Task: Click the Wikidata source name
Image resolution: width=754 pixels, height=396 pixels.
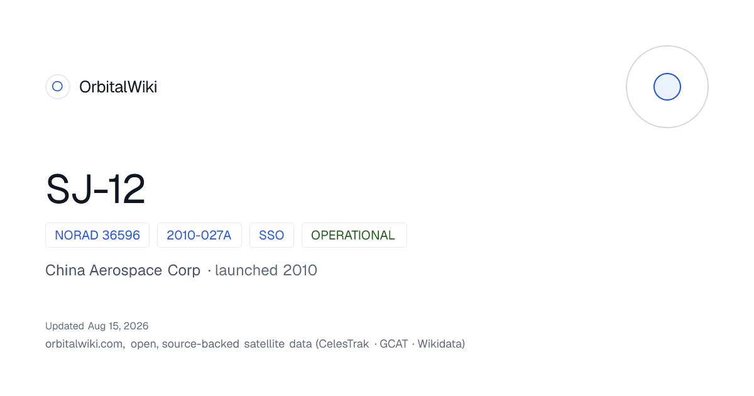Action: tap(440, 344)
